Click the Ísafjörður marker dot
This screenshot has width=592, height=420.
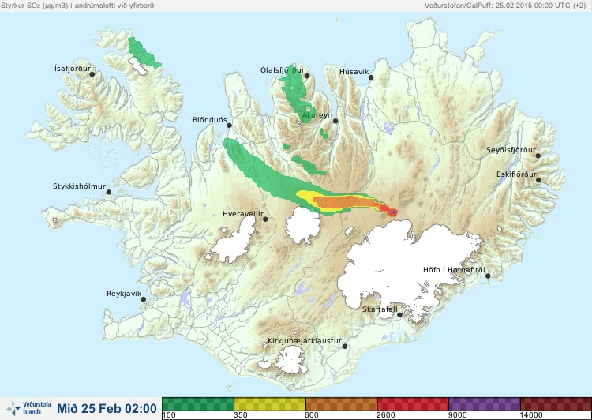[92, 74]
